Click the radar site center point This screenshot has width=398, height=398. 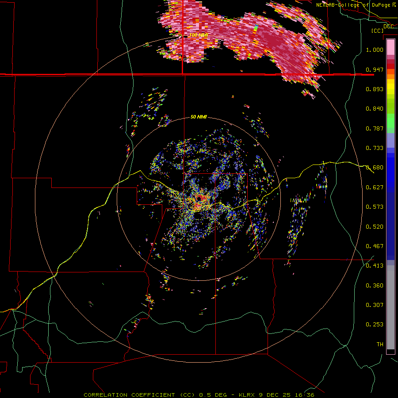pyautogui.click(x=199, y=199)
